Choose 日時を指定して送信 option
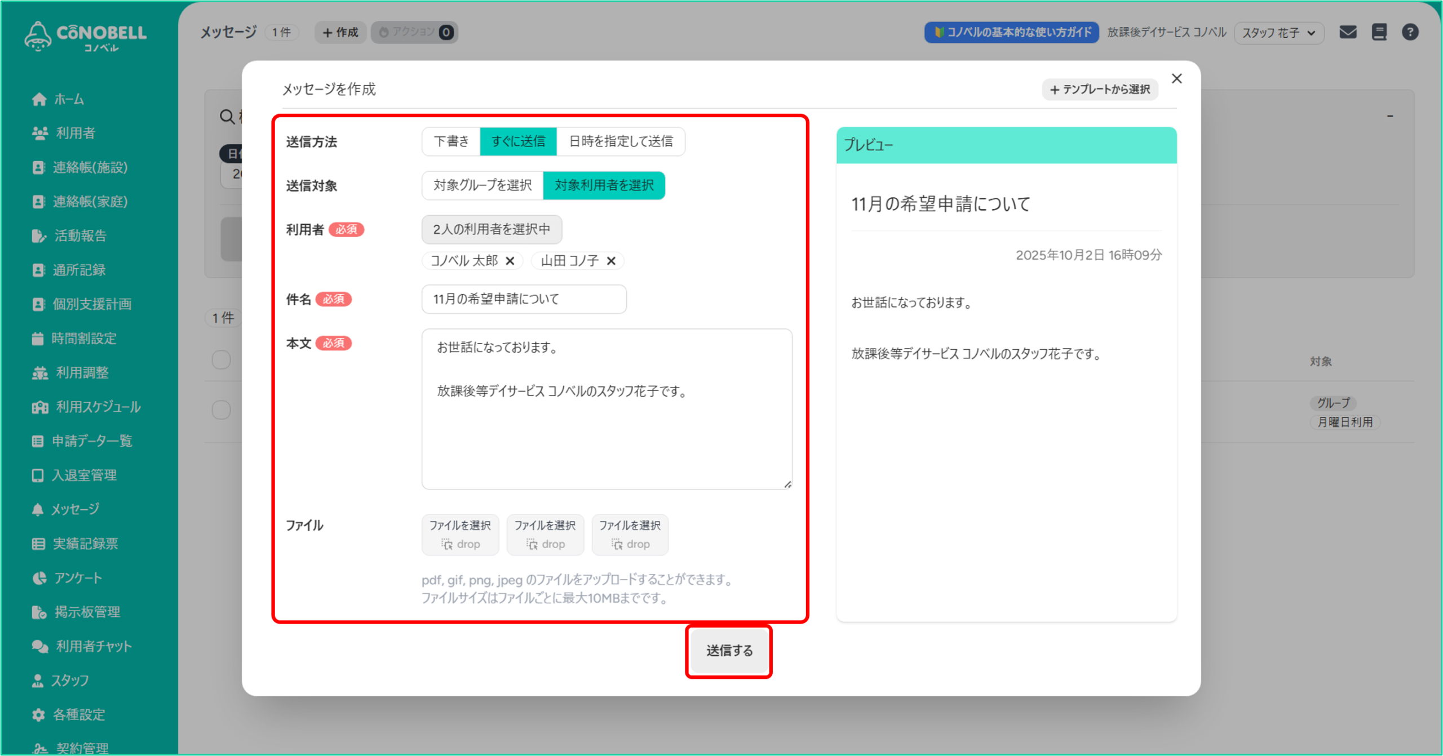The width and height of the screenshot is (1443, 756). click(621, 141)
